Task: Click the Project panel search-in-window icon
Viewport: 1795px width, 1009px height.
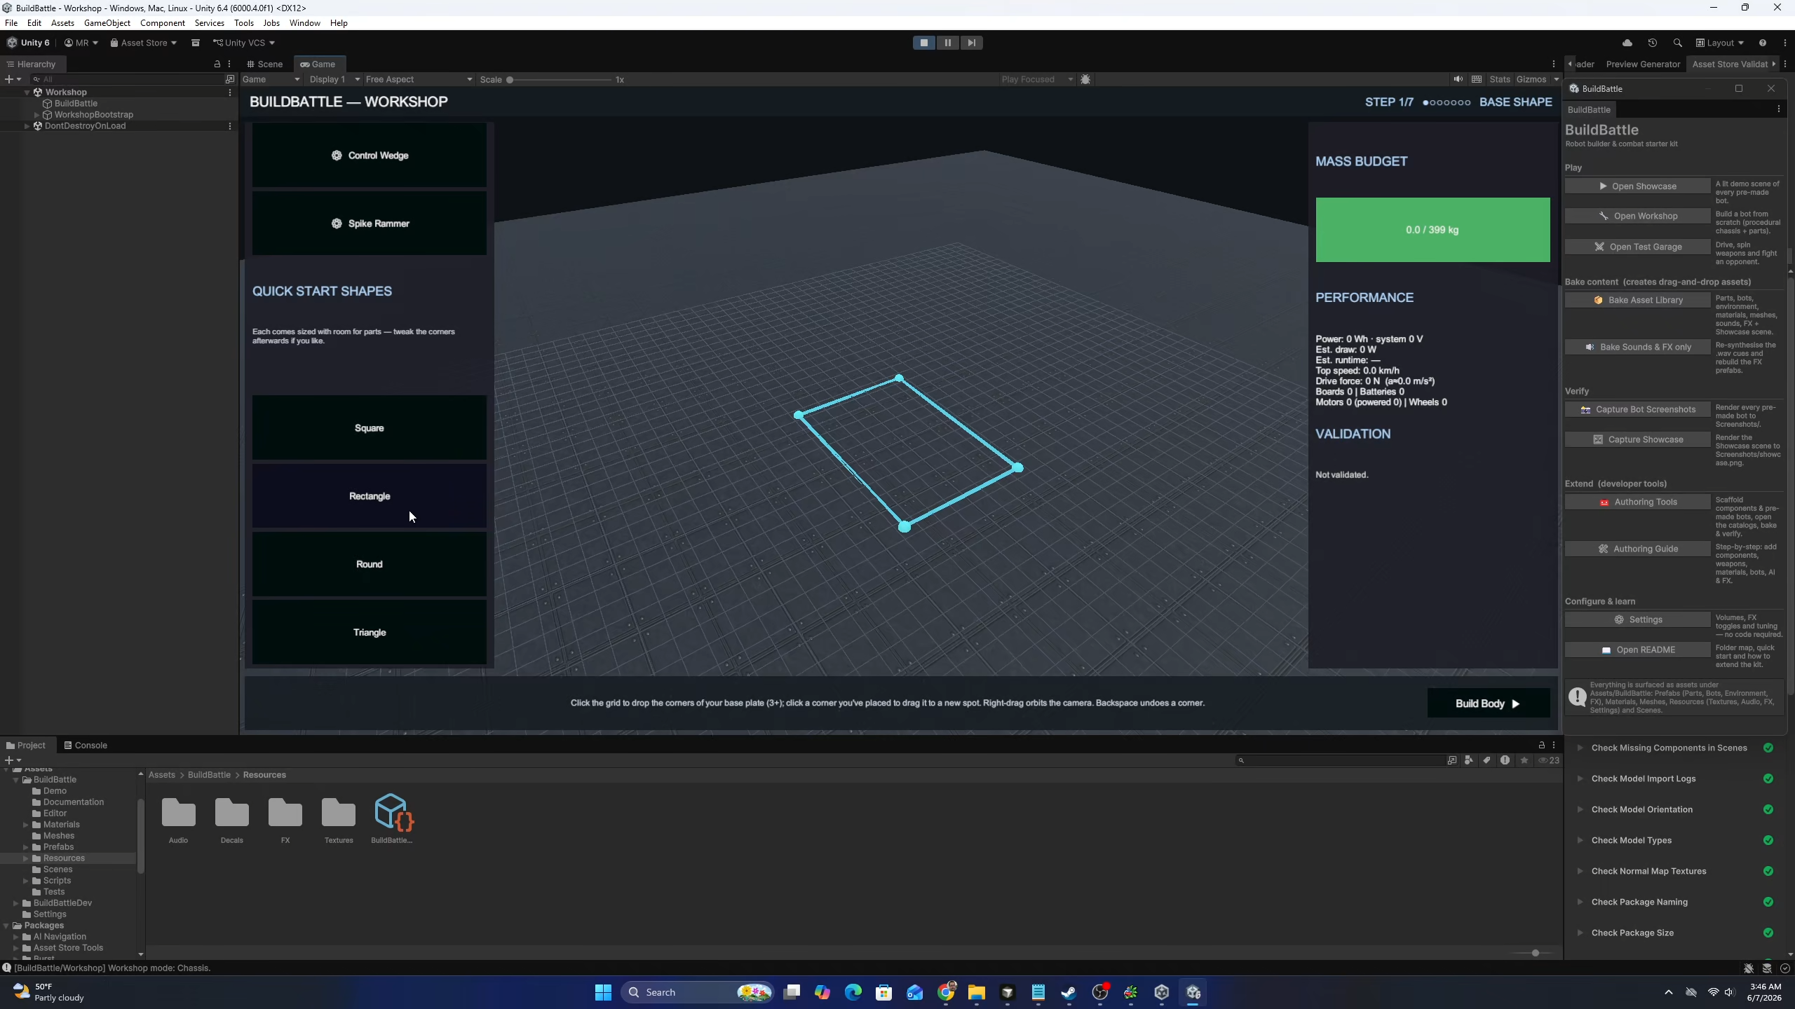Action: 1452,760
